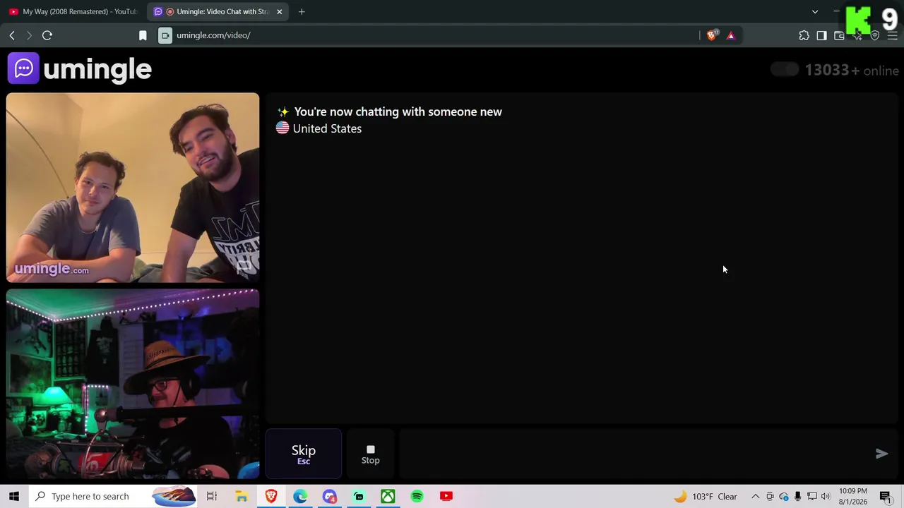The width and height of the screenshot is (904, 508).
Task: Stop the current video chat
Action: coord(371,454)
